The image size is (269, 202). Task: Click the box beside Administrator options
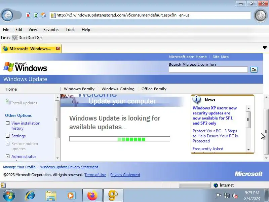click(7, 156)
